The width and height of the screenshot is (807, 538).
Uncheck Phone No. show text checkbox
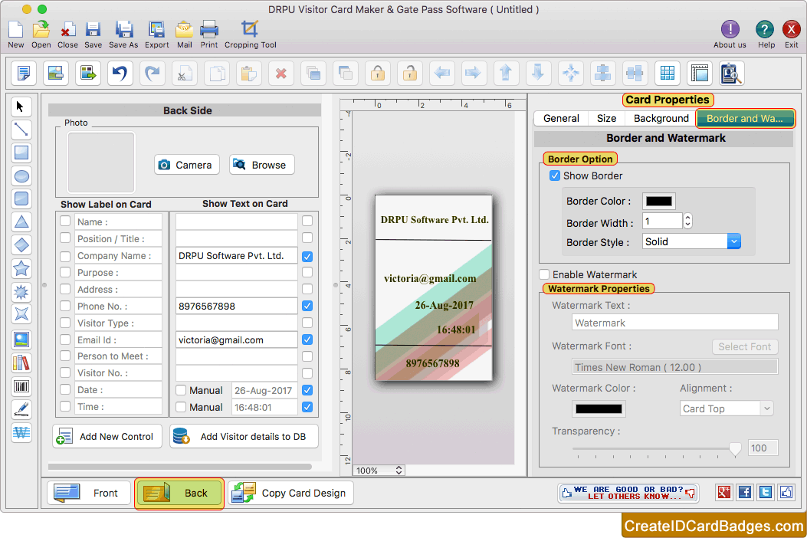coord(307,306)
